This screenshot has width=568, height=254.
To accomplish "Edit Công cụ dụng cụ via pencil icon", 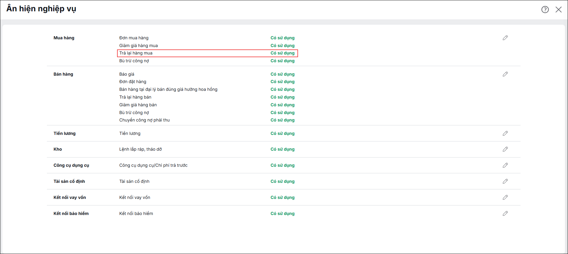I will 505,165.
